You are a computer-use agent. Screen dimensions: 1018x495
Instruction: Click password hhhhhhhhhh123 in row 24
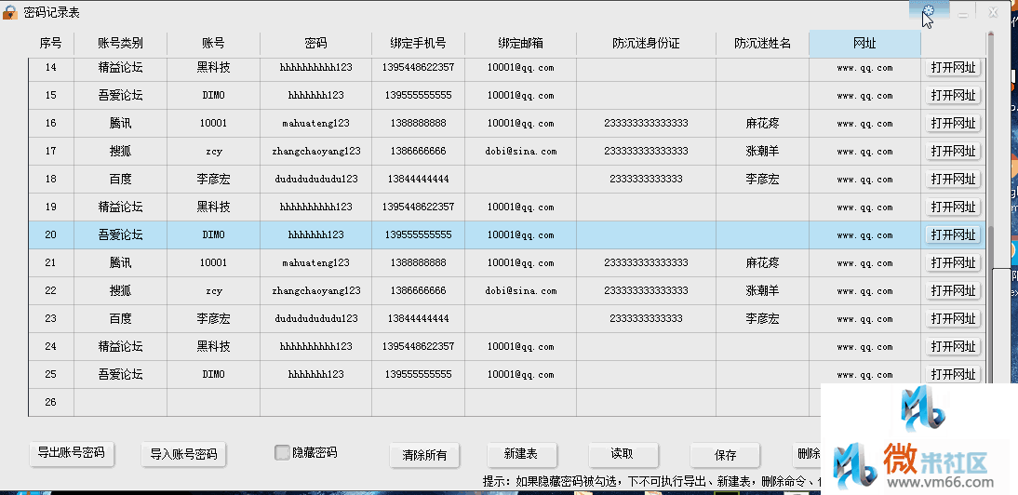(315, 346)
